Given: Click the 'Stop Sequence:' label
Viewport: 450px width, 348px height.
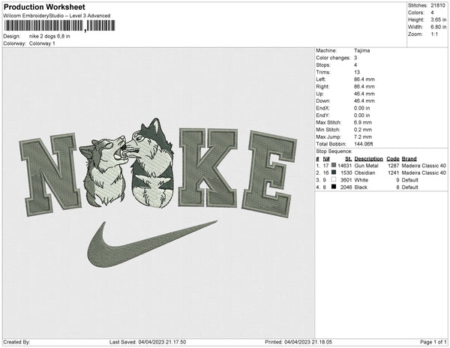Looking at the screenshot, I should pos(334,151).
